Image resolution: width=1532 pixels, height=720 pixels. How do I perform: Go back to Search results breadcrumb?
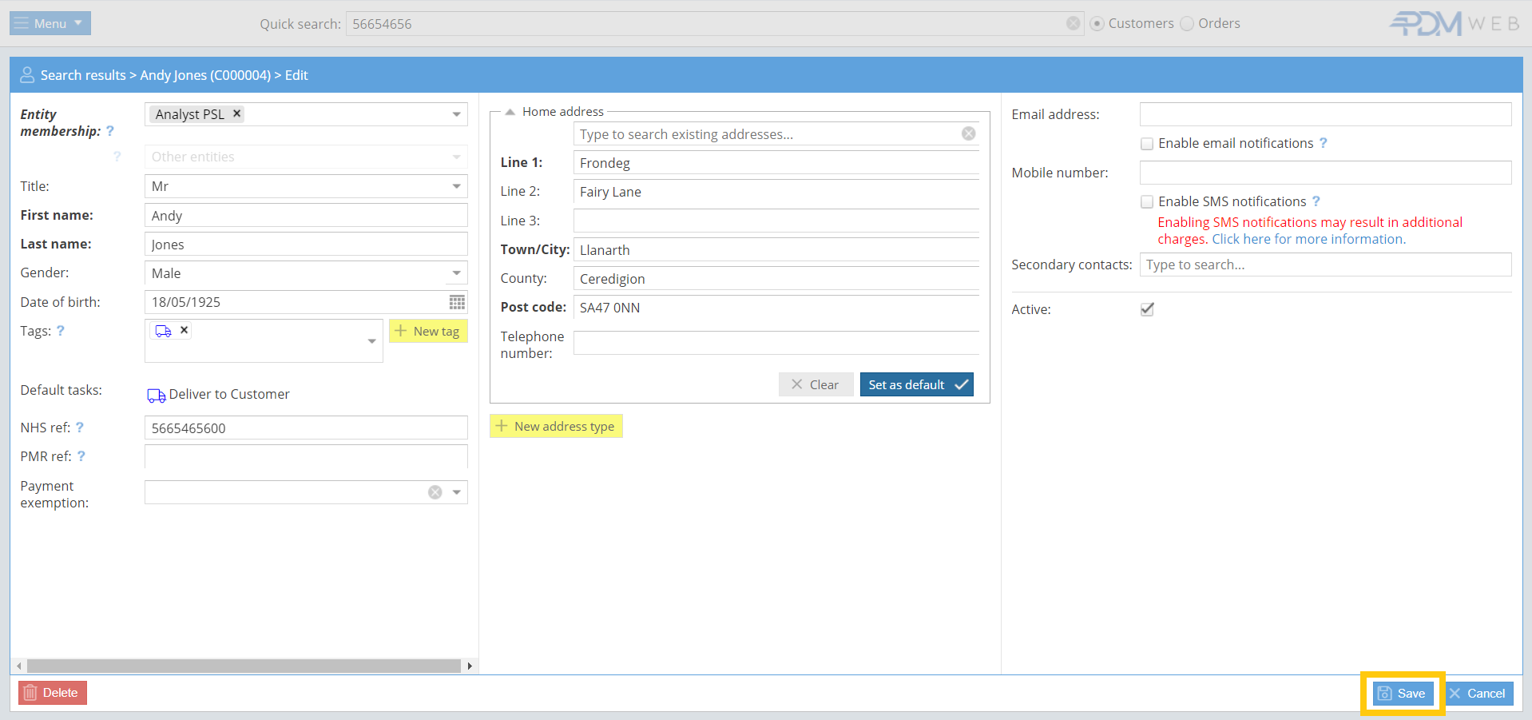(x=83, y=75)
